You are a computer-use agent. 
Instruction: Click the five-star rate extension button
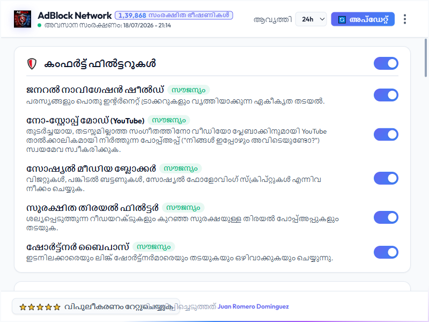point(96,306)
